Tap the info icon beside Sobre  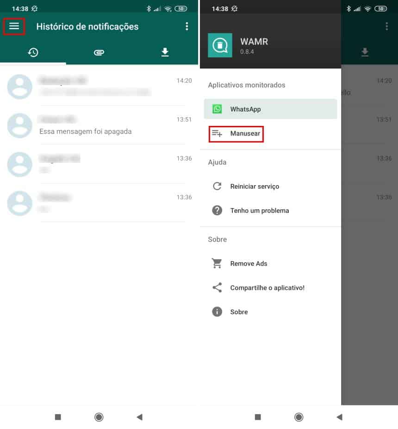217,311
